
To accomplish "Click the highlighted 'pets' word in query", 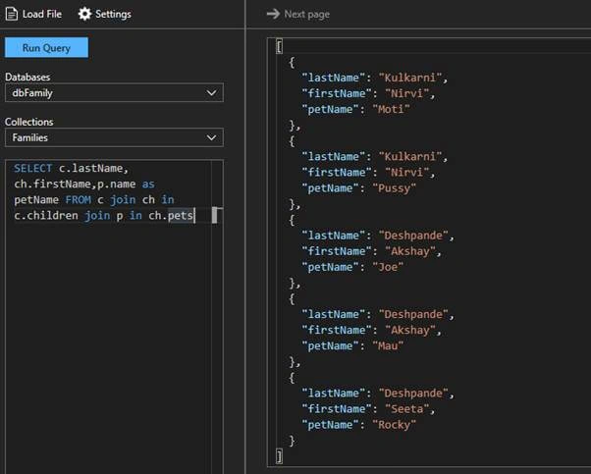I will 181,216.
